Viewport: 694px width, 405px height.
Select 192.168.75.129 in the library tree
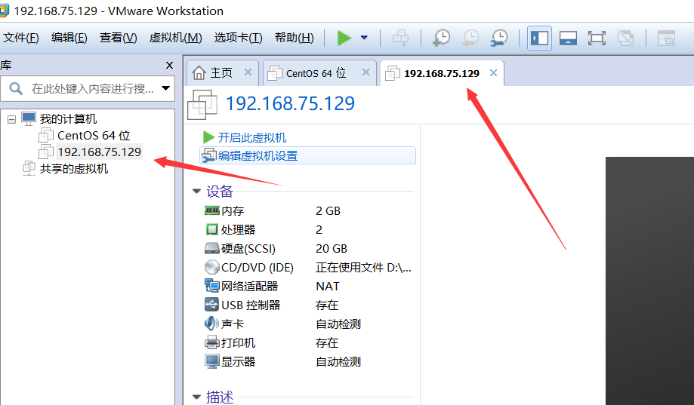99,152
